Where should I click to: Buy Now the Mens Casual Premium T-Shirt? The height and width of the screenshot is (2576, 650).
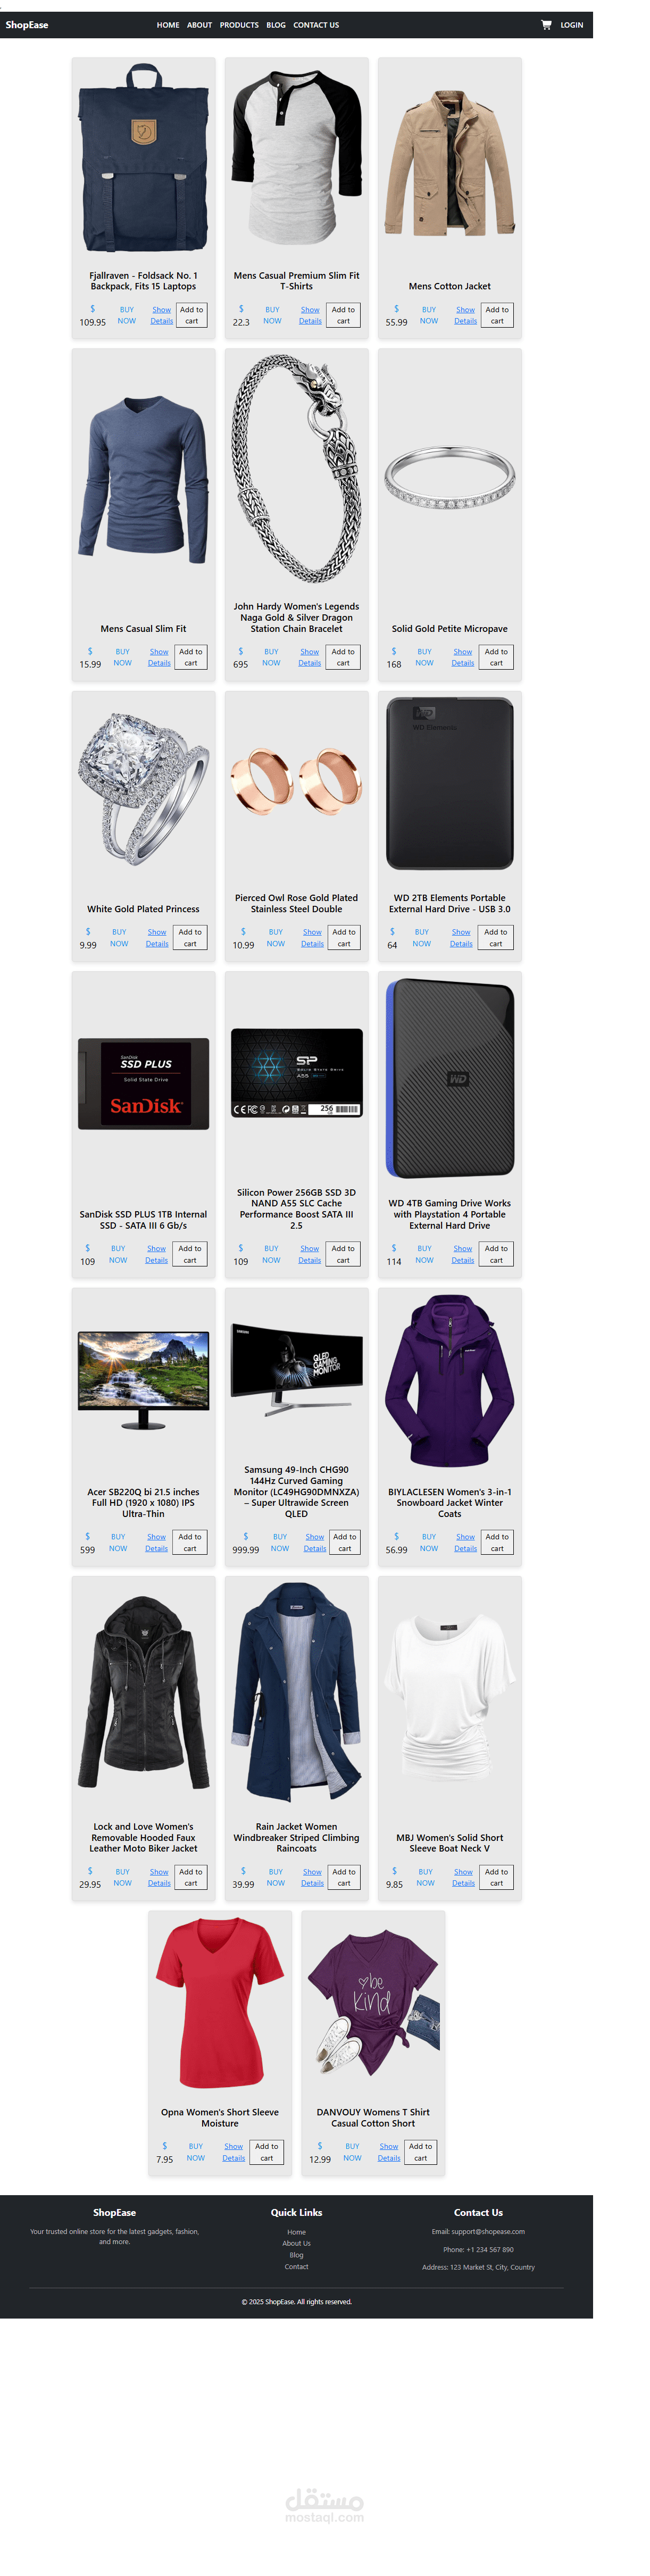tap(272, 316)
